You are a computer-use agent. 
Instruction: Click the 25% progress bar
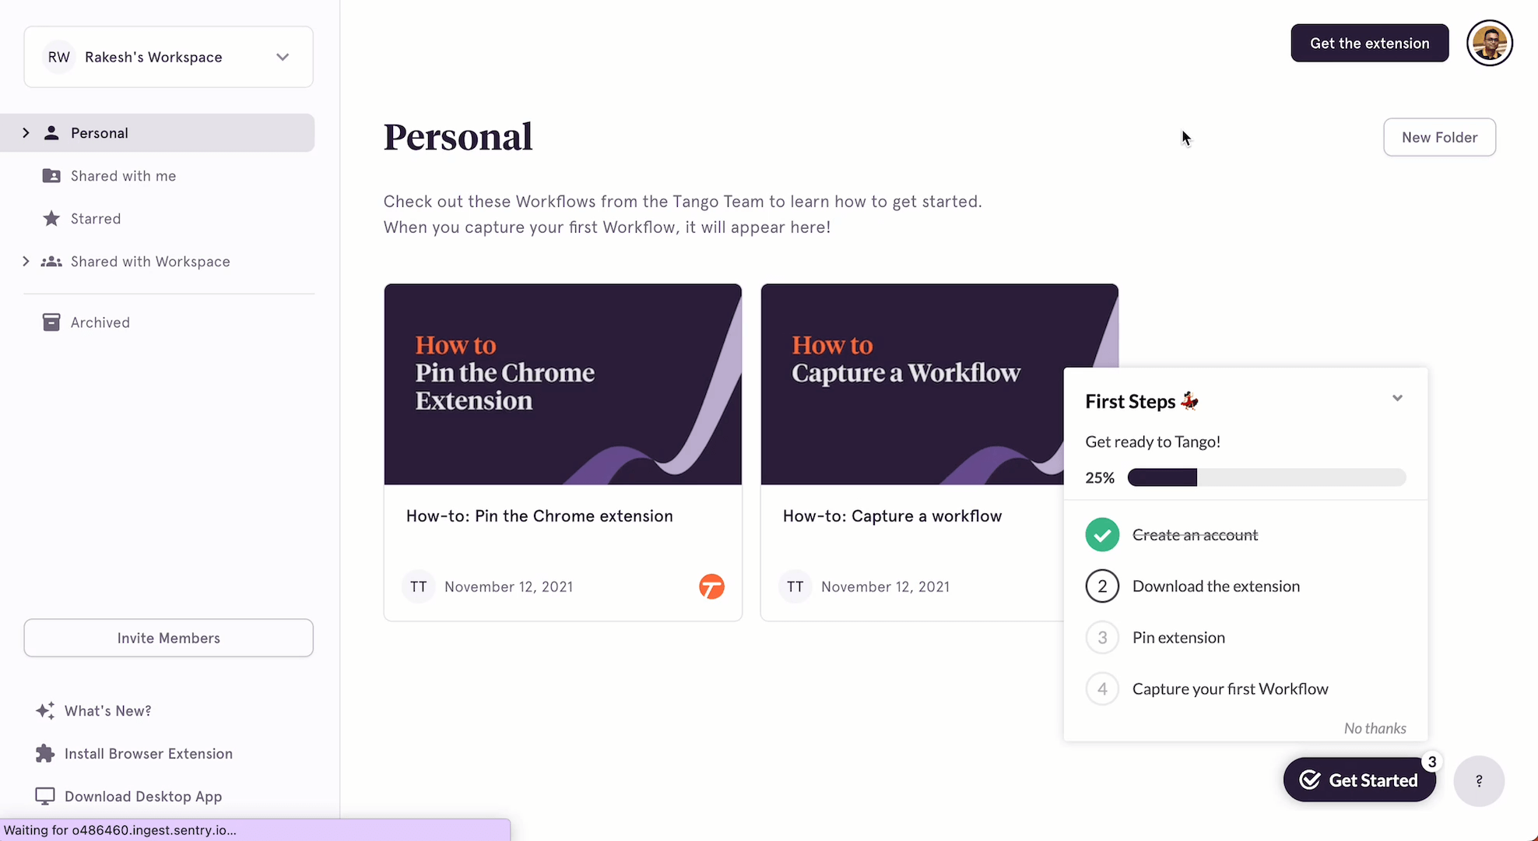point(1266,477)
